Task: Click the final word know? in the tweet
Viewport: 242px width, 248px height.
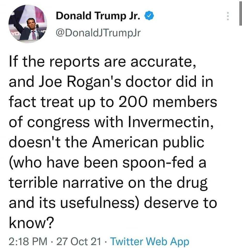Action: point(31,222)
